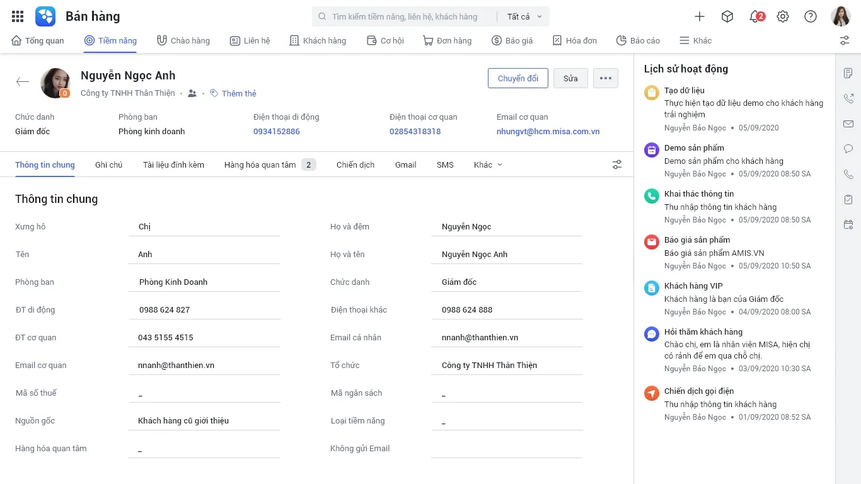The width and height of the screenshot is (861, 484).
Task: Open Đơn hàng section
Action: tap(447, 40)
